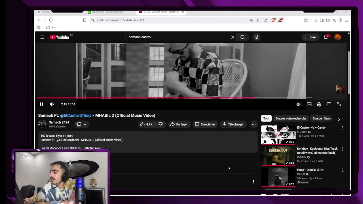Start voice search with microphone
Screen dimensions: 363x204
tap(257, 37)
